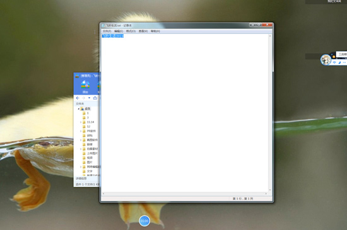The height and width of the screenshot is (230, 347).
Task: Click the blue 01:00 timer circle
Action: pos(144,221)
